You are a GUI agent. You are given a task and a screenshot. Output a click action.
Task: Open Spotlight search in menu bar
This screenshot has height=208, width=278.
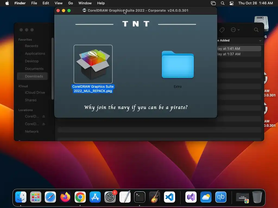pos(223,3)
